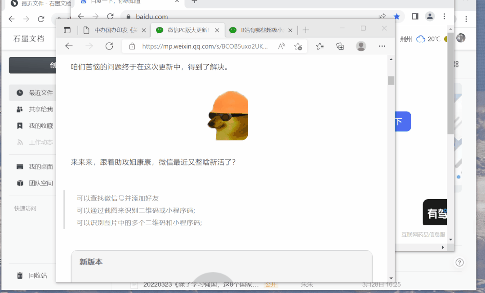The height and width of the screenshot is (293, 485).
Task: Open a new tab in Edge with +
Action: pyautogui.click(x=306, y=30)
